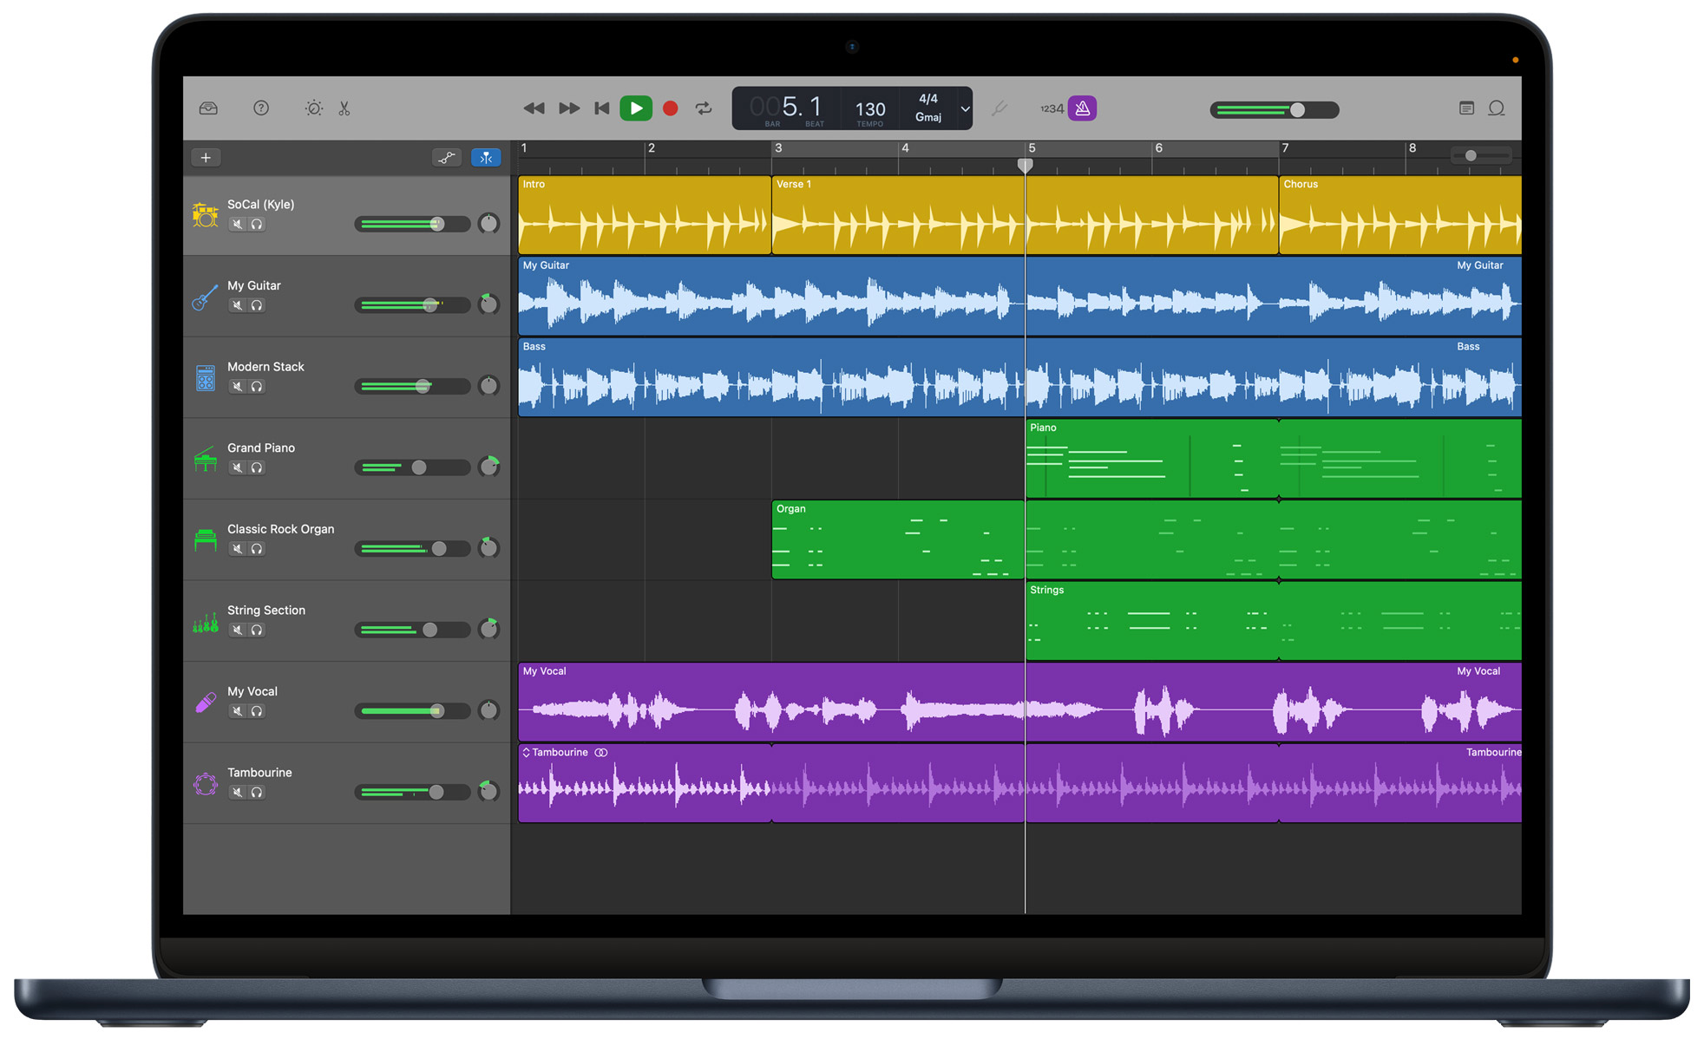Toggle the 1234 count-in
The image size is (1704, 1039).
tap(1052, 108)
